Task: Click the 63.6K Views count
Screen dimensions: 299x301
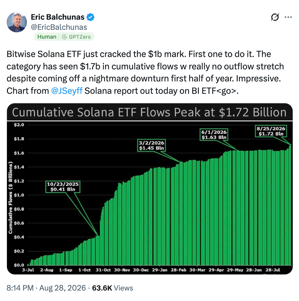Action: 113,288
